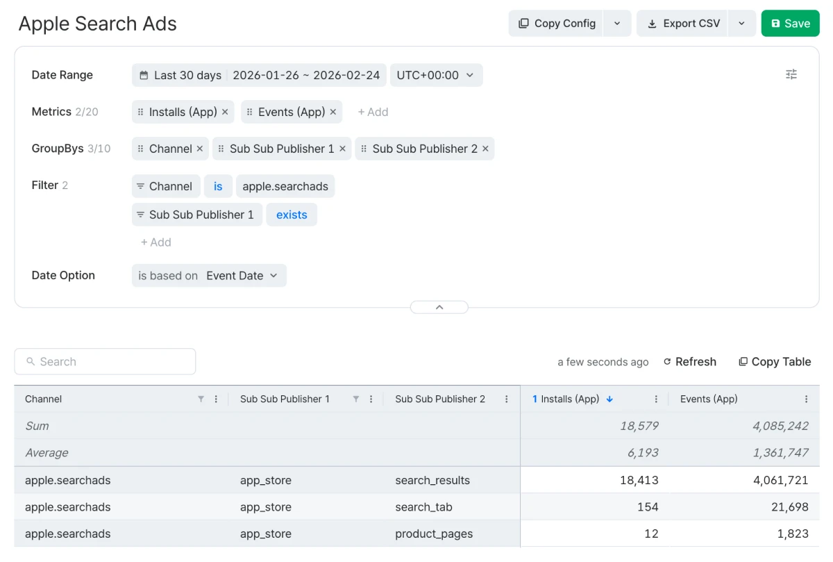
Task: Click the Sub Sub Publisher 1 column filter icon
Action: 355,399
